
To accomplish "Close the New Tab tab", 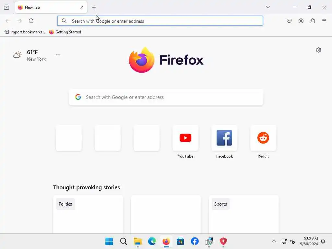I will (x=82, y=7).
